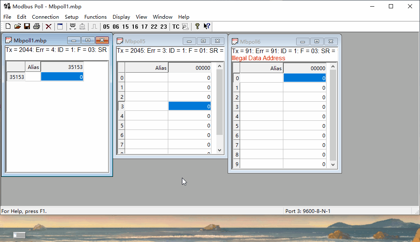The width and height of the screenshot is (420, 242).
Task: Click the red X delete icon
Action: coord(49,27)
